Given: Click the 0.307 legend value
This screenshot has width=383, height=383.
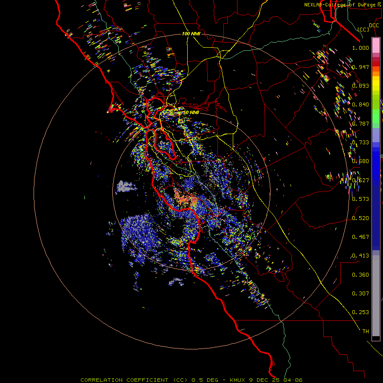Looking at the screenshot, I should (x=360, y=294).
